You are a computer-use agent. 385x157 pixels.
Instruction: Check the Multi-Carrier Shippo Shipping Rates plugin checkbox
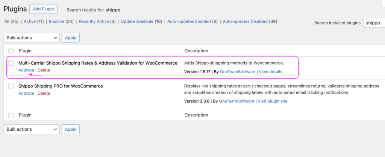click(11, 63)
